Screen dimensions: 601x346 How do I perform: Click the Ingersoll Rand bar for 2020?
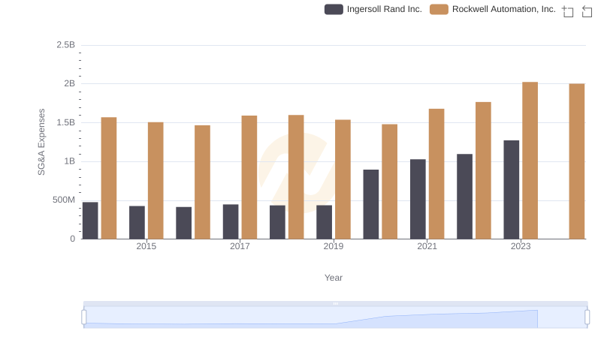point(370,204)
